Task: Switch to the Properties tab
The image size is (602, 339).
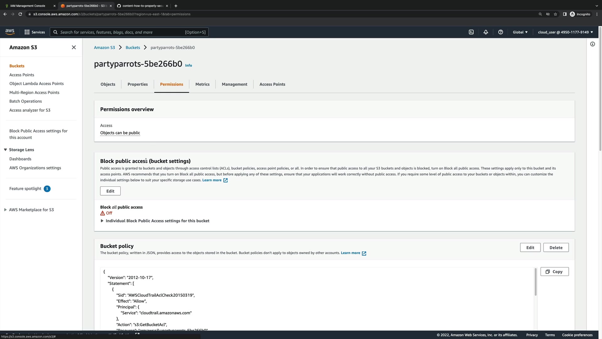Action: [137, 84]
